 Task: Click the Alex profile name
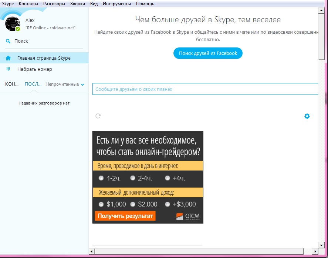[30, 20]
